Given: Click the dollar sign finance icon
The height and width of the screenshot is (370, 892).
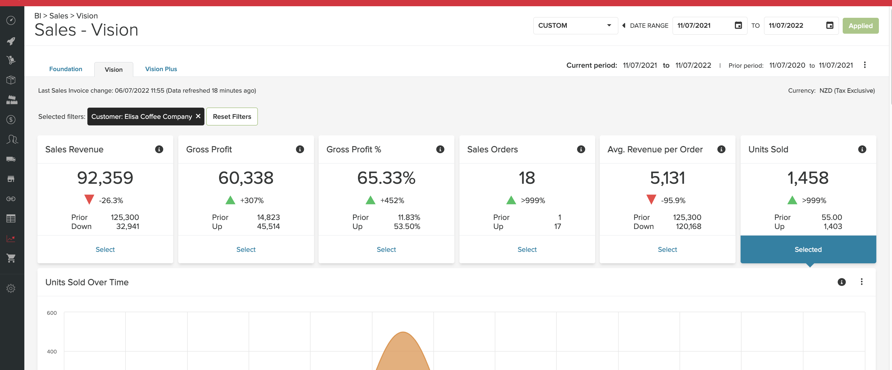Looking at the screenshot, I should click(x=11, y=119).
